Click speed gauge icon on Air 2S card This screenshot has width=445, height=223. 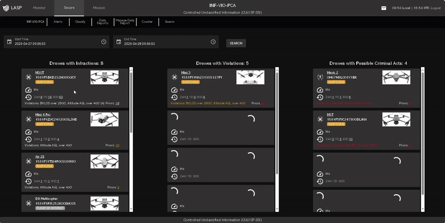(x=28, y=174)
